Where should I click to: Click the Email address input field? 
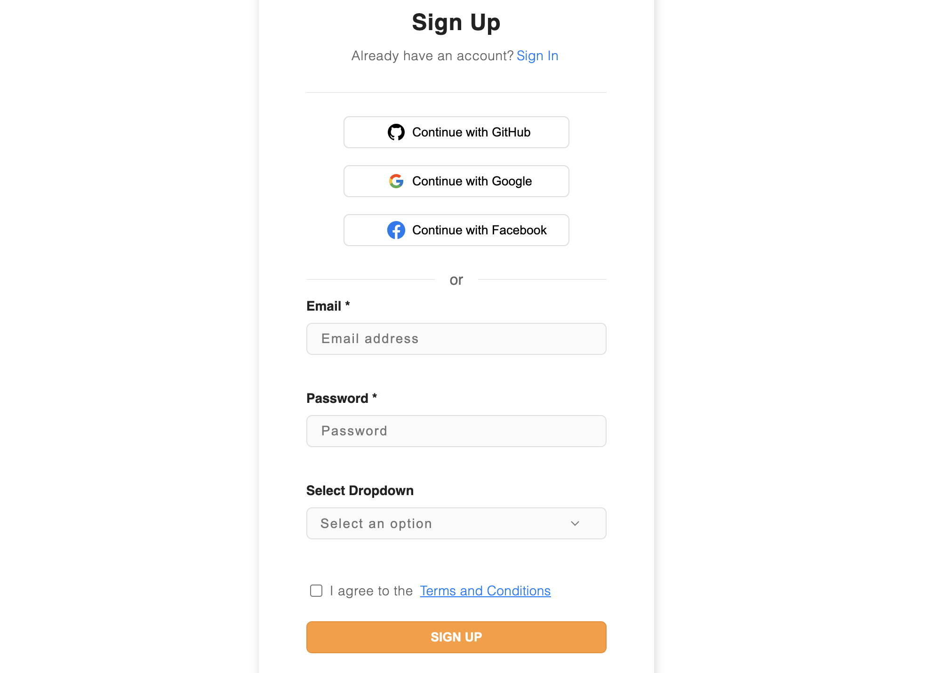pos(456,339)
